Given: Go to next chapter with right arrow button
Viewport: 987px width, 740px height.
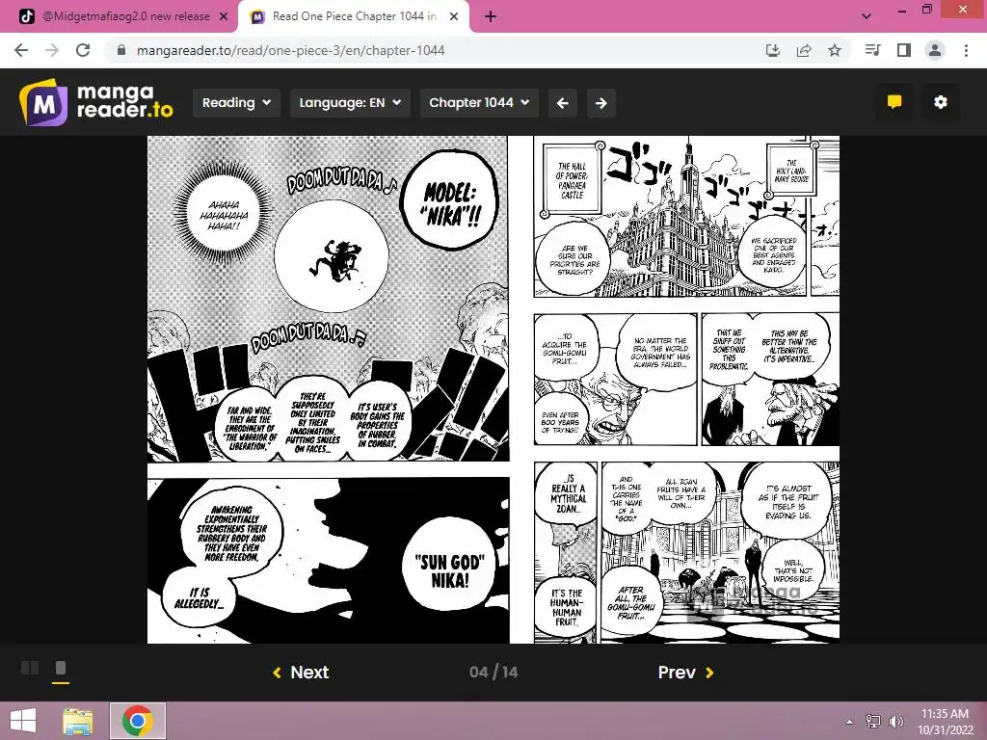Looking at the screenshot, I should coord(601,102).
